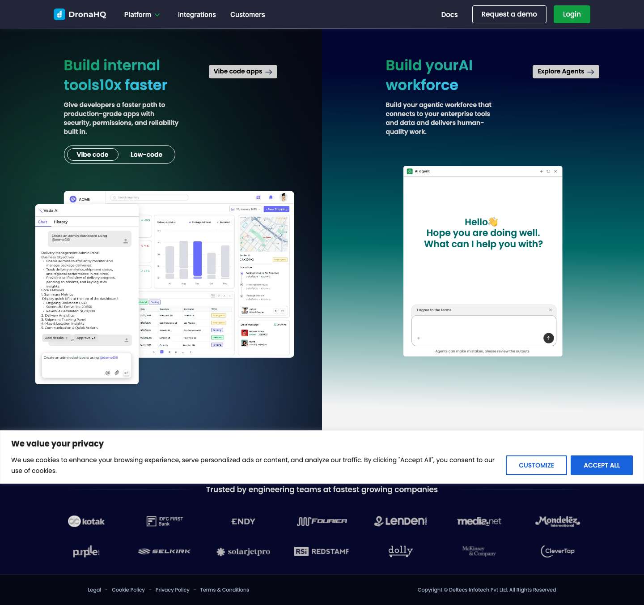Switch to the History tab in Veda AI
This screenshot has width=644, height=605.
coord(61,222)
